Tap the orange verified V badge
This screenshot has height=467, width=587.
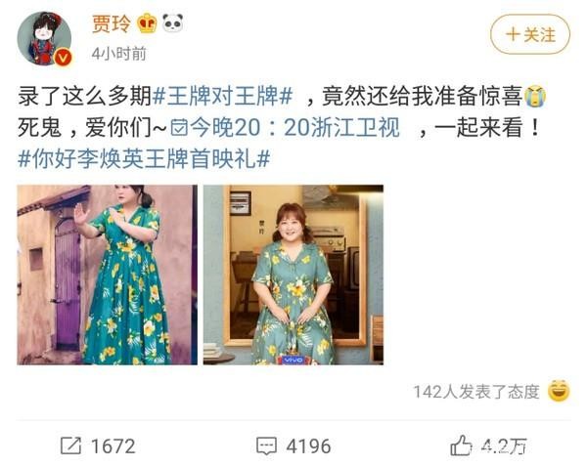click(x=63, y=58)
